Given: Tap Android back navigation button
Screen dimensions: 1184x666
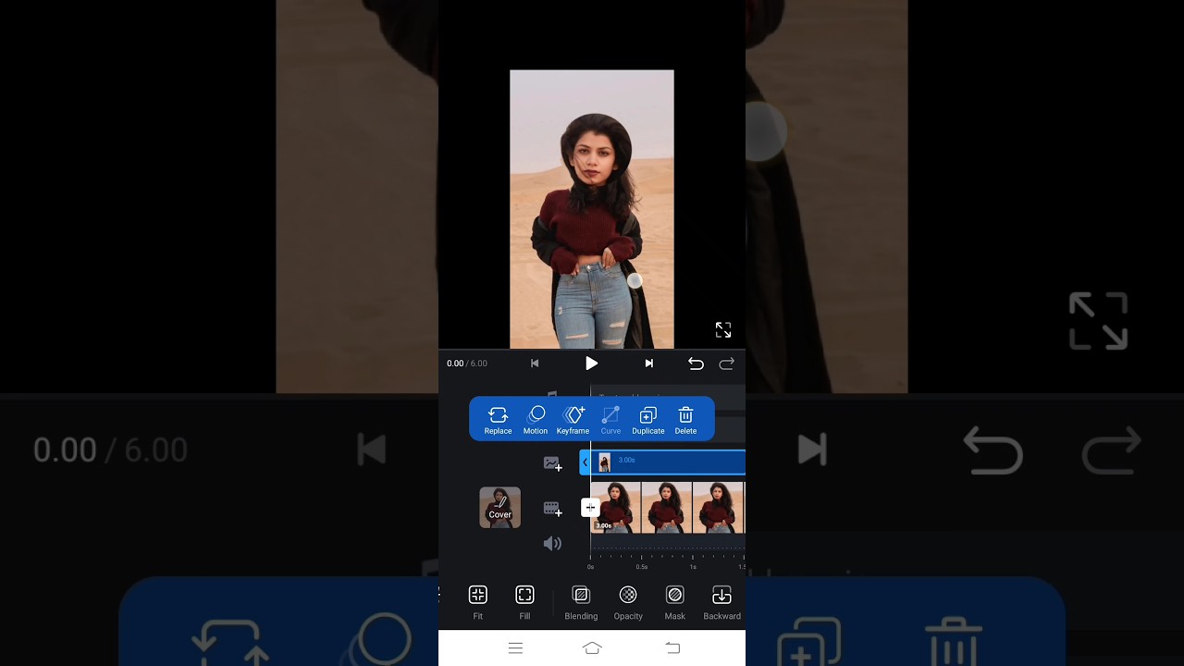Looking at the screenshot, I should pyautogui.click(x=672, y=648).
